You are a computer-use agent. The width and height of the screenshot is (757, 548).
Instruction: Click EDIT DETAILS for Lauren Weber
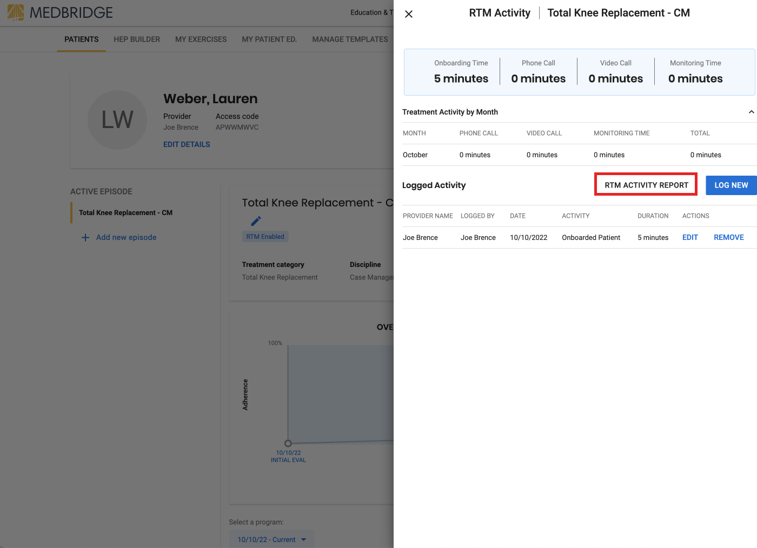point(187,144)
